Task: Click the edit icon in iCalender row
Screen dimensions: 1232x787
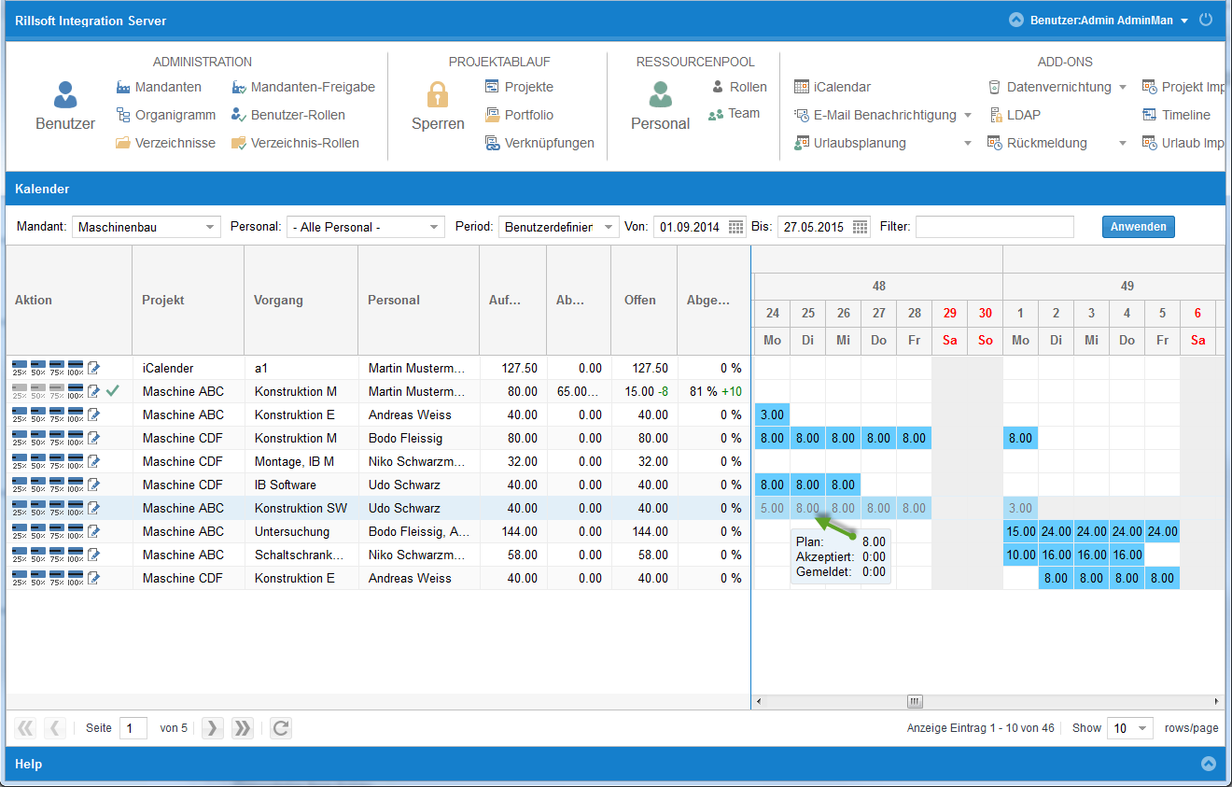Action: click(93, 368)
